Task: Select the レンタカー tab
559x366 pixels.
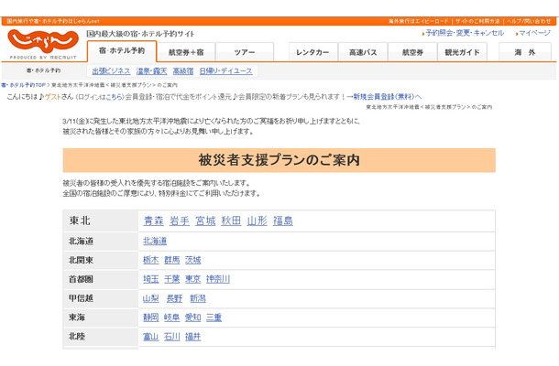Action: coord(313,52)
